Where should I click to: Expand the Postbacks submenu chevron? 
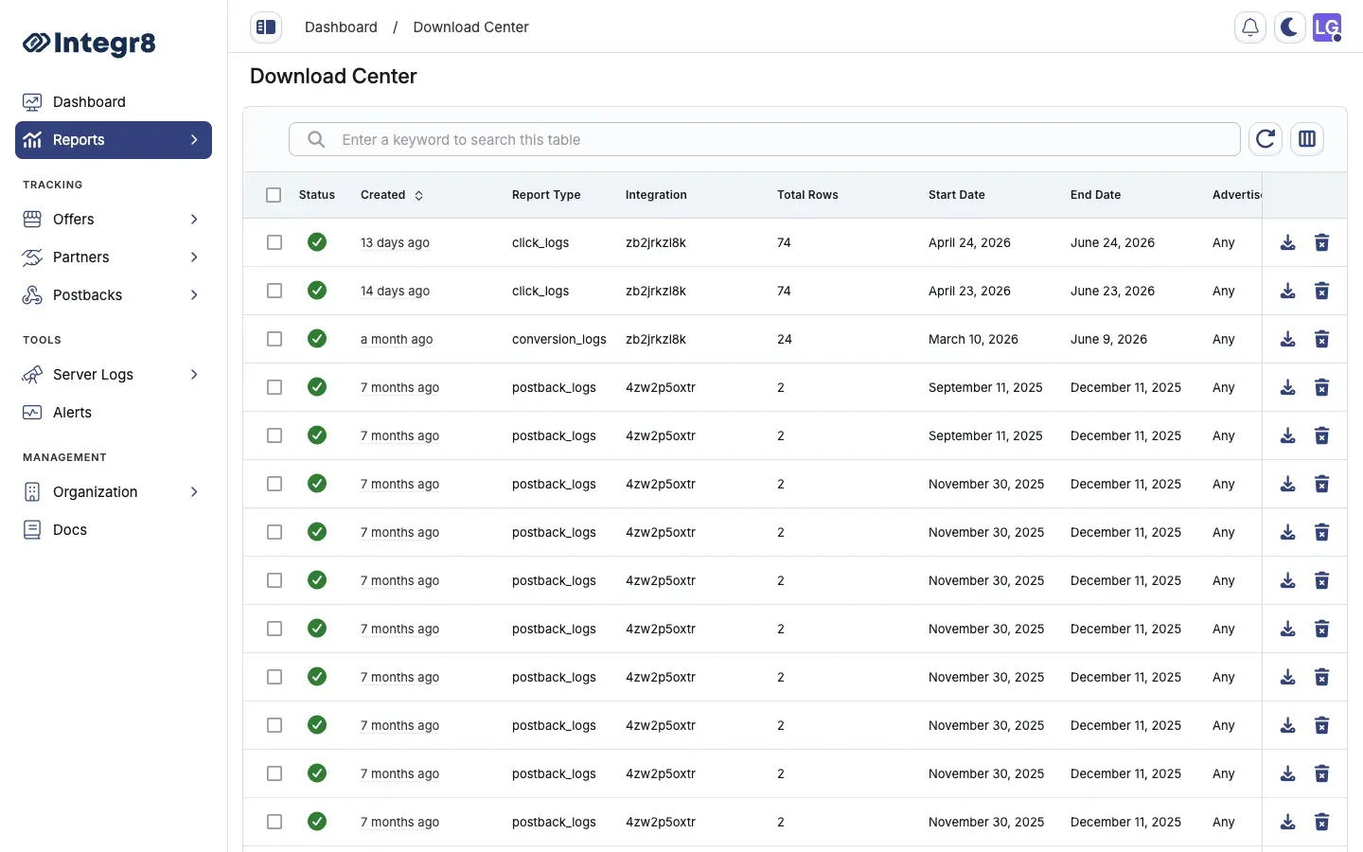pos(194,294)
